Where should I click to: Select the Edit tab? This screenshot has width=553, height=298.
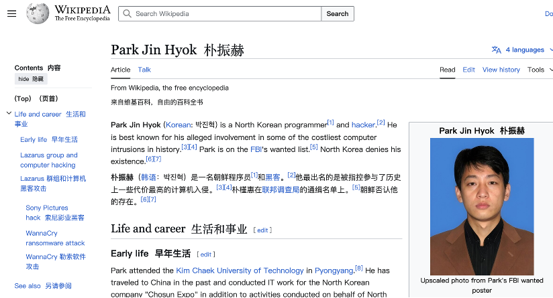point(468,70)
